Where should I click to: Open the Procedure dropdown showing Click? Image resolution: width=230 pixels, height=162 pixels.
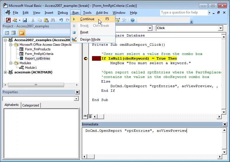(221, 28)
